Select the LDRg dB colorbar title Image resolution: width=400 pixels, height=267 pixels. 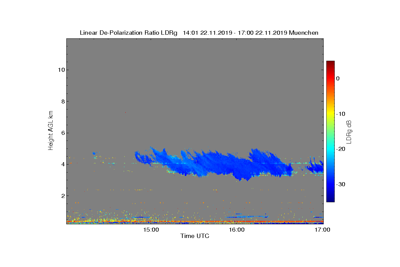coord(349,131)
